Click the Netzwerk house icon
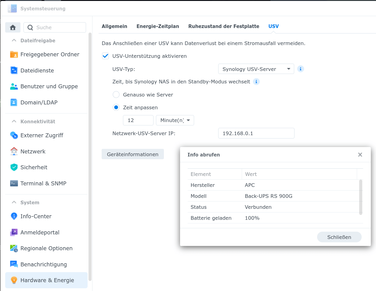 (x=14, y=151)
